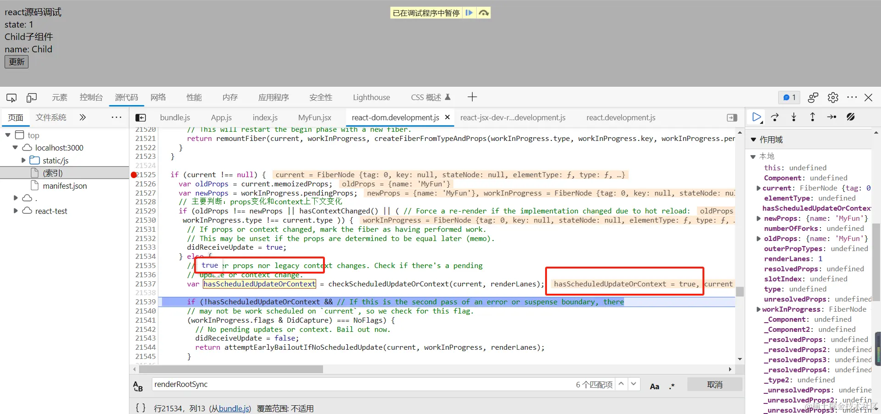Expand the newProps object variable
Image resolution: width=881 pixels, height=414 pixels.
coord(758,218)
